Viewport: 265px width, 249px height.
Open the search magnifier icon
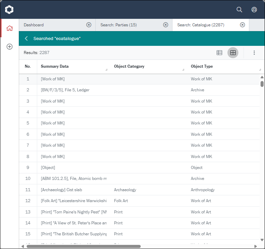click(239, 10)
